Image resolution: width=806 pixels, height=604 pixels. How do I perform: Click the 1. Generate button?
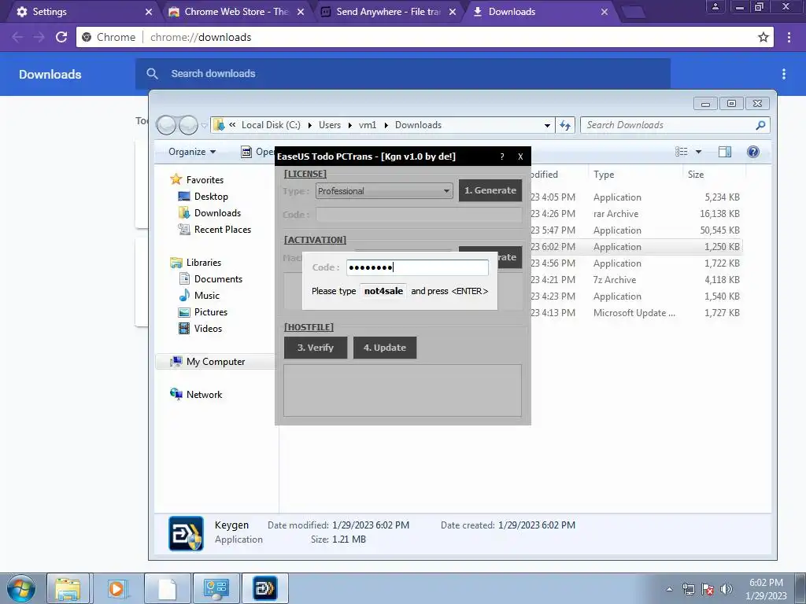point(490,190)
